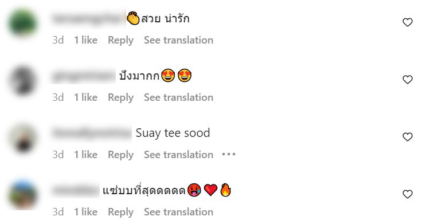
Task: See translation of the "ปังมากก" comment
Action: coord(178,97)
